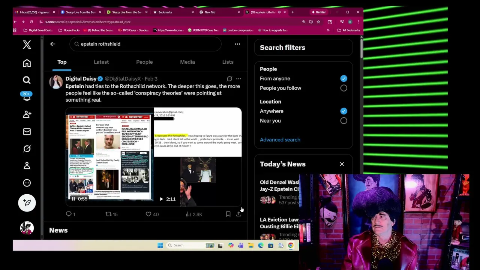480x270 pixels.
Task: Open Gemini button in Chrome
Action: (318, 12)
